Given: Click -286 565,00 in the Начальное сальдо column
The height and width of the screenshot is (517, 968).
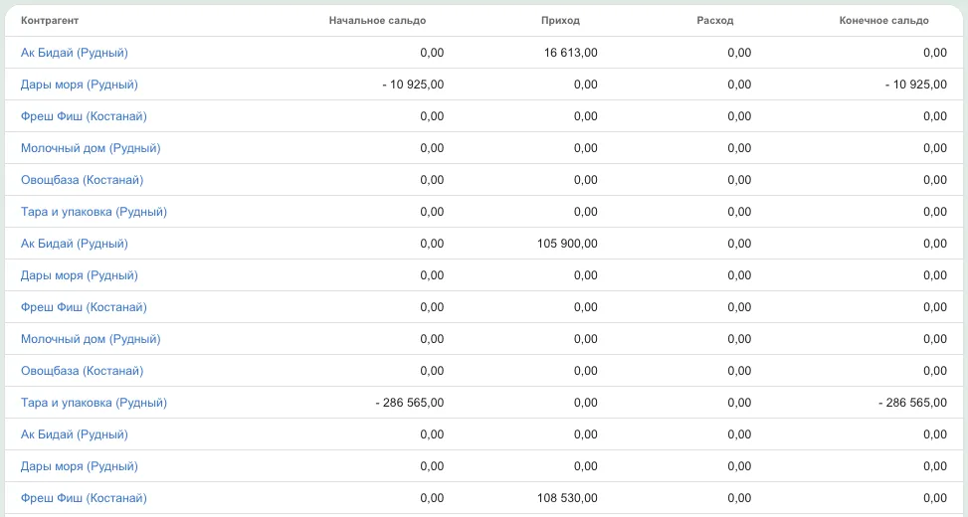Looking at the screenshot, I should (409, 403).
